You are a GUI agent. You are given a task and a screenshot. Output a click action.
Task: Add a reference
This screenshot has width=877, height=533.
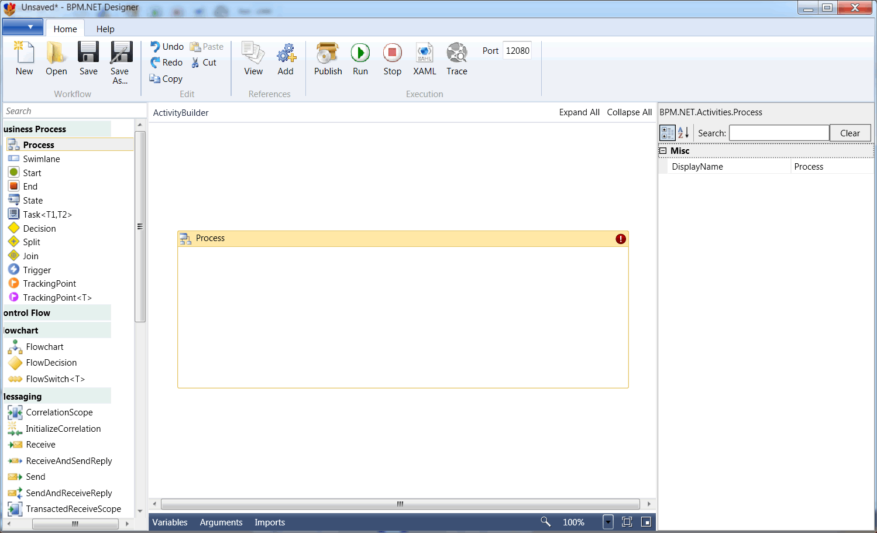coord(286,59)
